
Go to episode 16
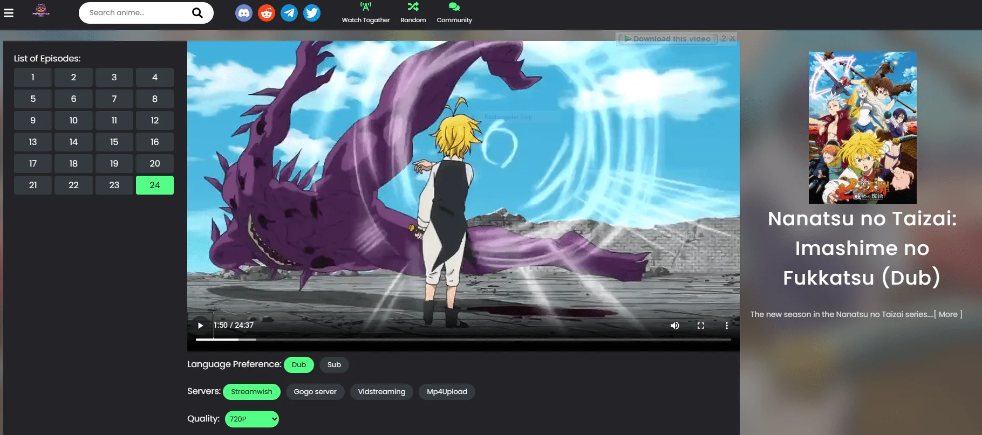[x=155, y=142]
